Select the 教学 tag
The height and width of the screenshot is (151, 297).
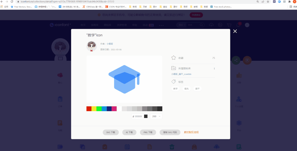coord(175,89)
